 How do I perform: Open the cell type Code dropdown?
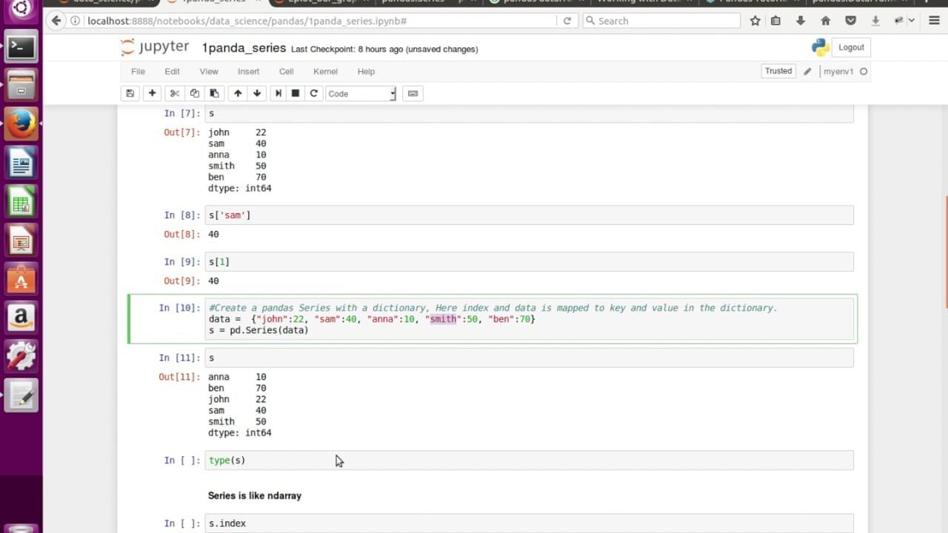click(361, 93)
